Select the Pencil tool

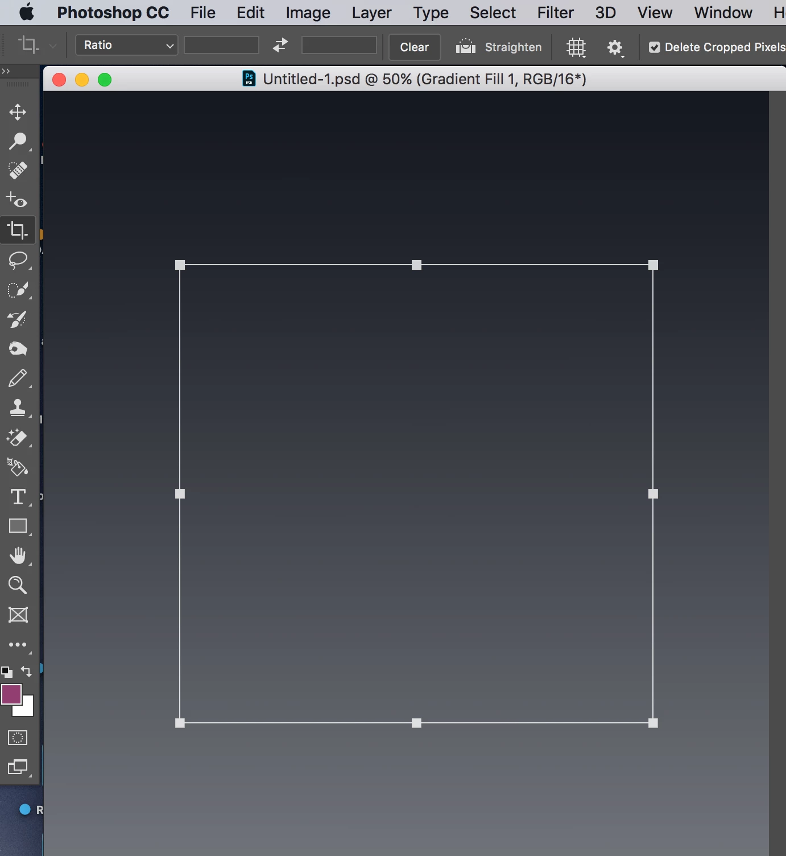18,378
